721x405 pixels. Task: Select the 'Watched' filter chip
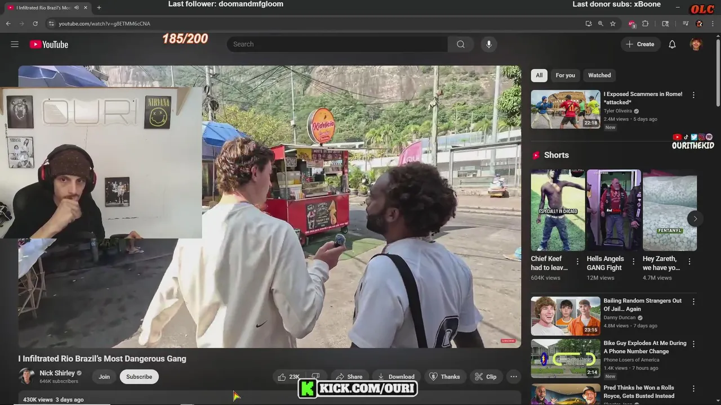click(x=599, y=75)
